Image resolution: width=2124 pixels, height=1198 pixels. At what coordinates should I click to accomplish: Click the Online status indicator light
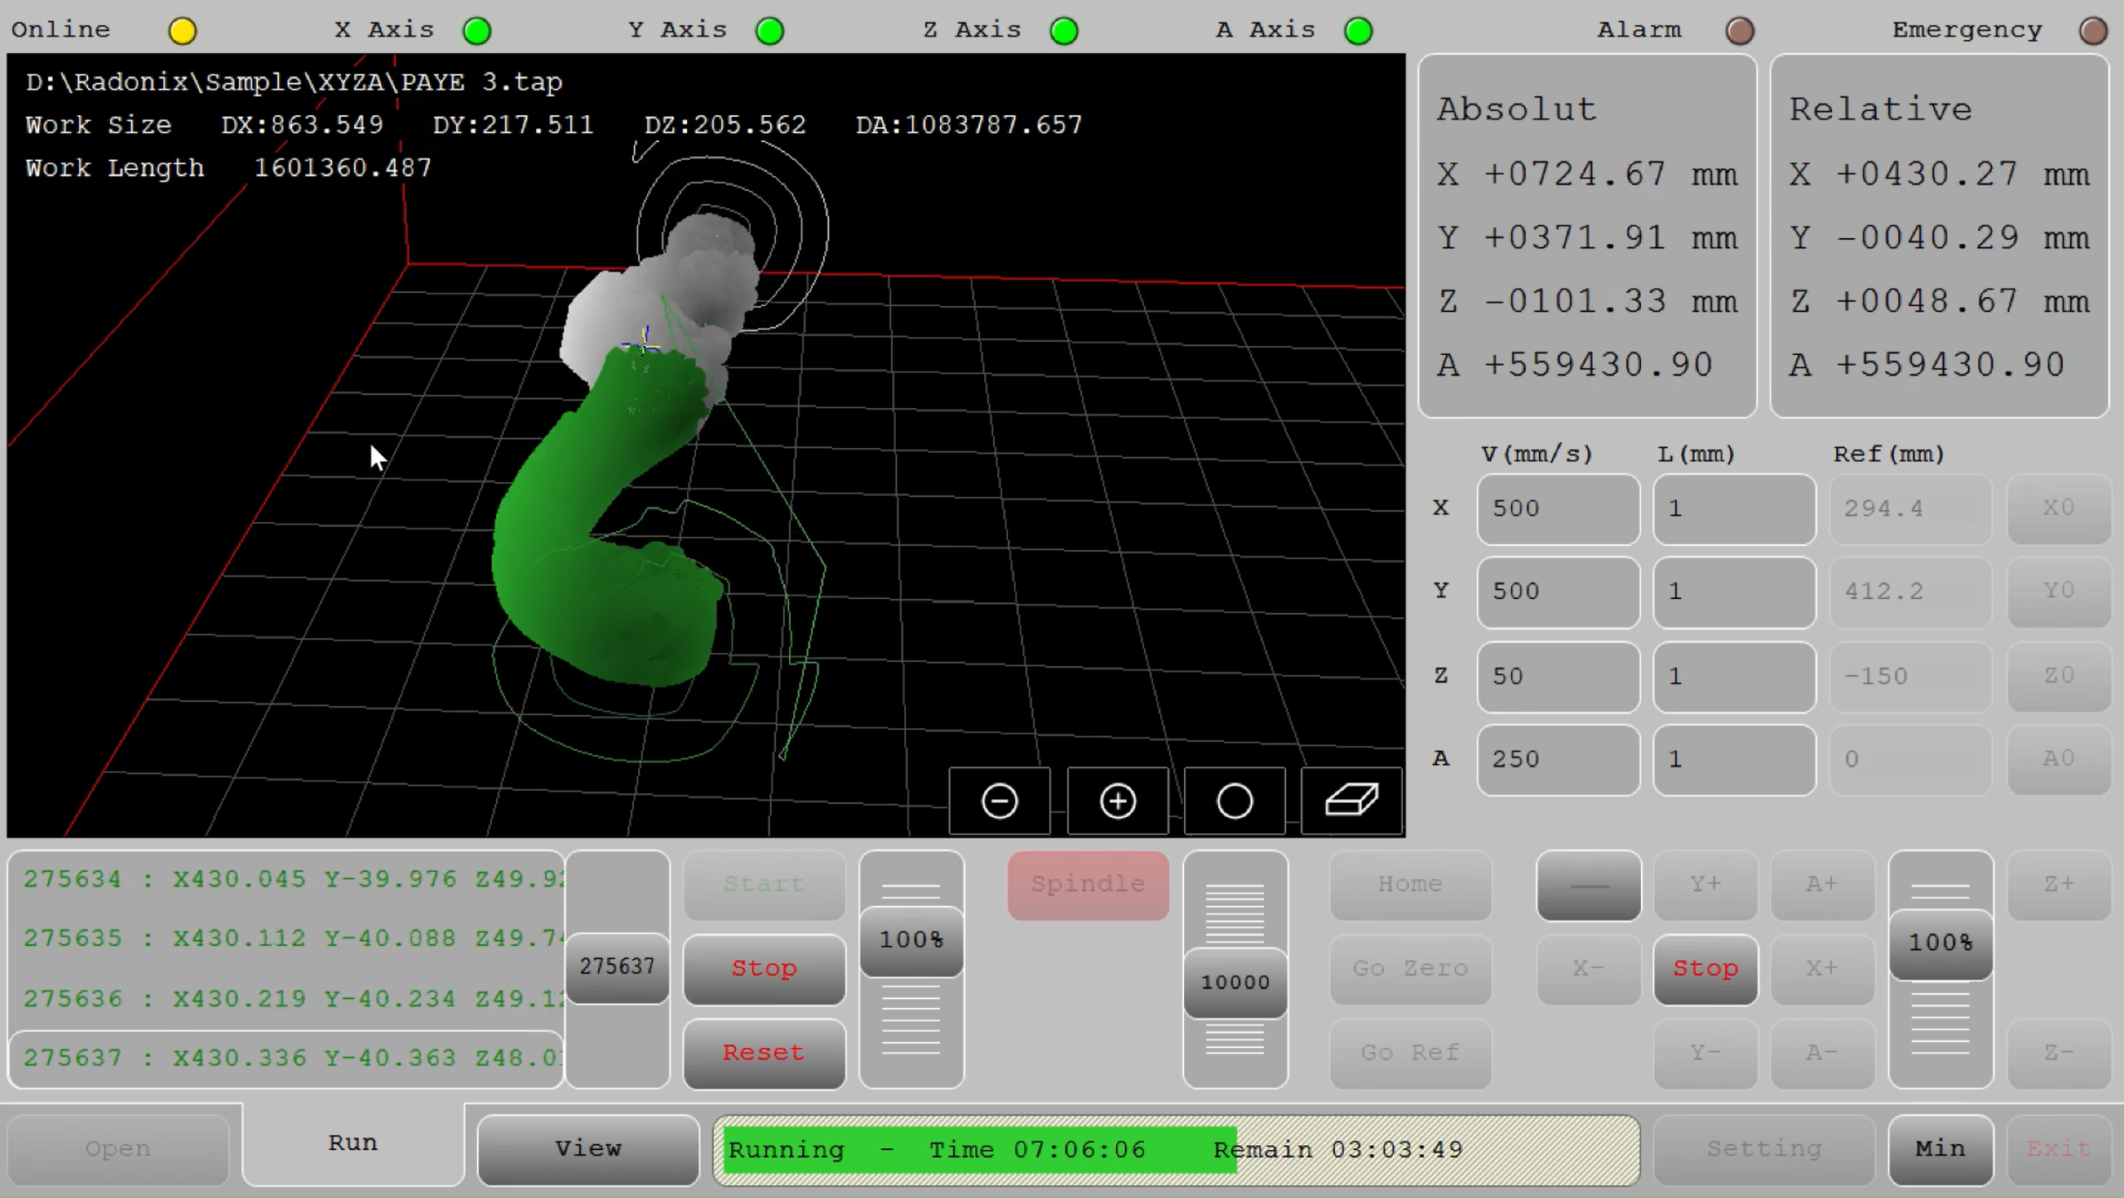(183, 31)
